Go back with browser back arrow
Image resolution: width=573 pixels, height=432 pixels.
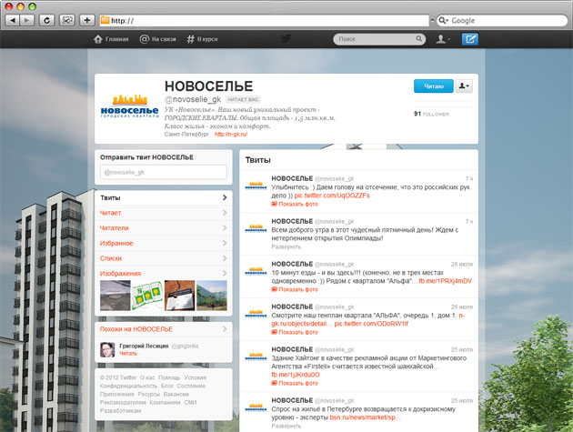(13, 20)
